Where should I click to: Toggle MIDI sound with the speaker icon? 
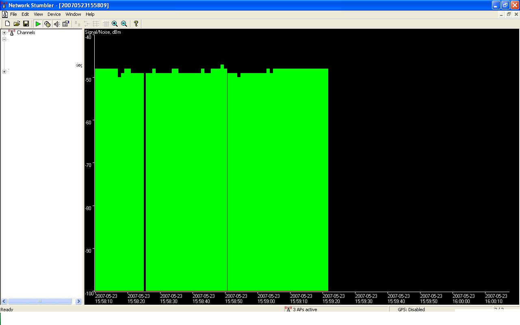click(x=57, y=24)
